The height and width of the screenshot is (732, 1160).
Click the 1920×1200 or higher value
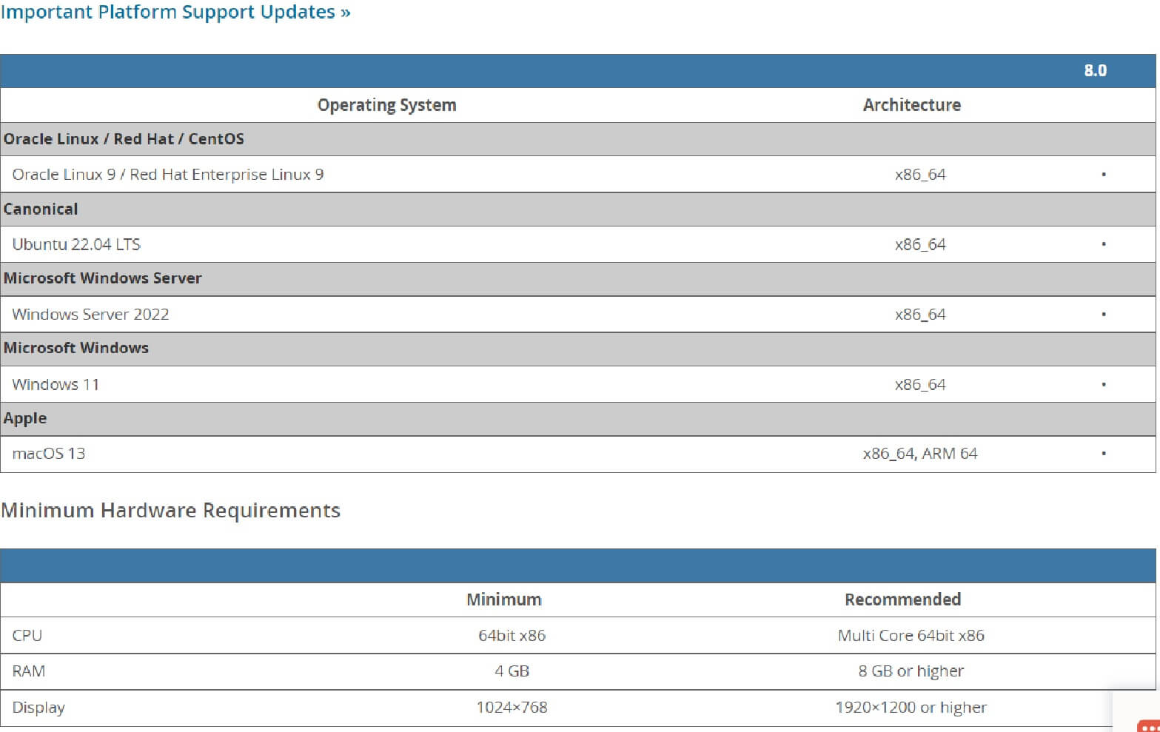click(x=911, y=708)
